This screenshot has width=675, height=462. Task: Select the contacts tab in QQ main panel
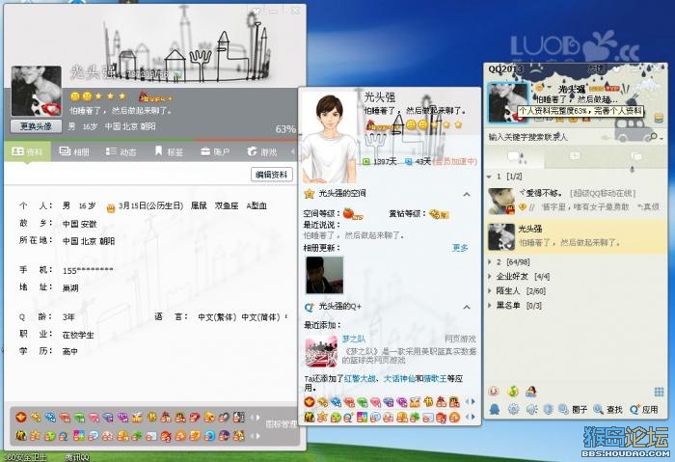[x=514, y=156]
